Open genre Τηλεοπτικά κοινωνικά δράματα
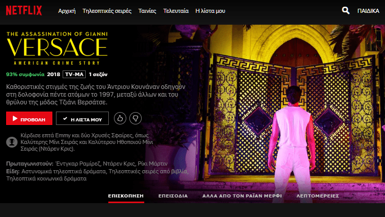Image resolution: width=385 pixels, height=217 pixels. (46, 178)
